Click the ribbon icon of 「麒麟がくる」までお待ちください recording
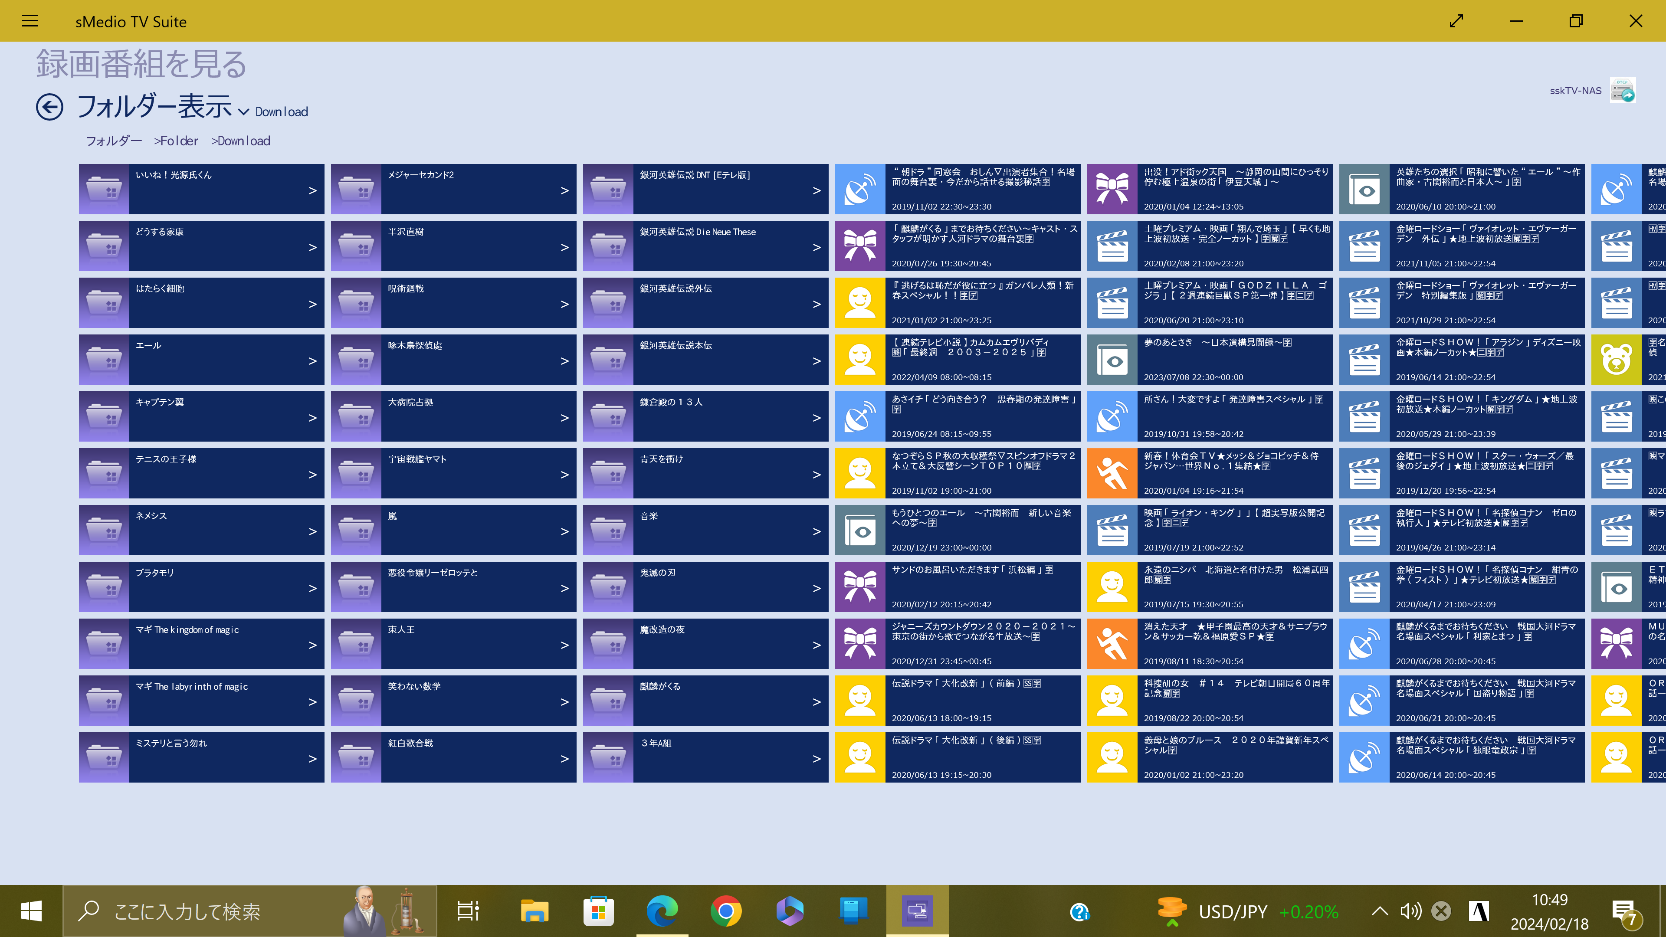1666x937 pixels. 860,246
